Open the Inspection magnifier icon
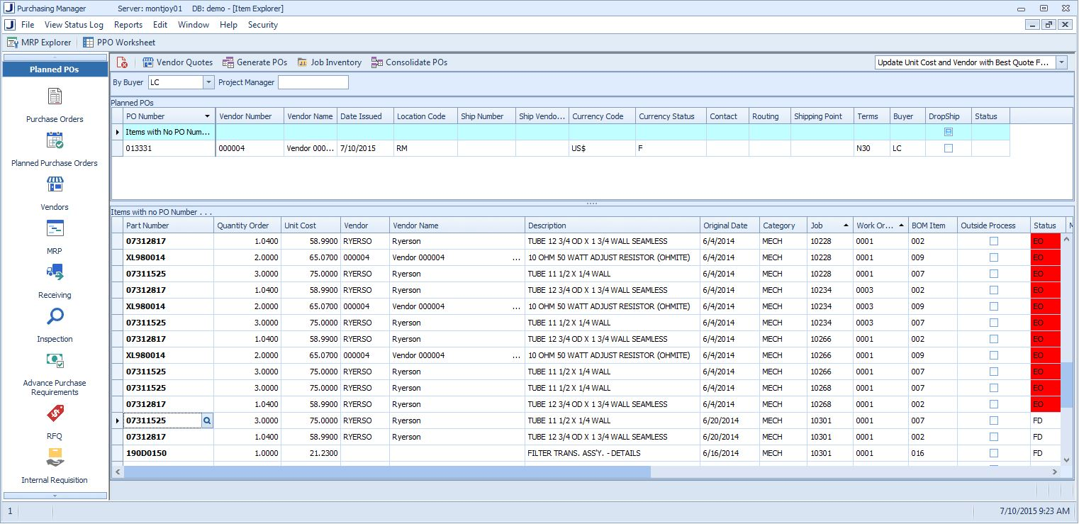 55,317
